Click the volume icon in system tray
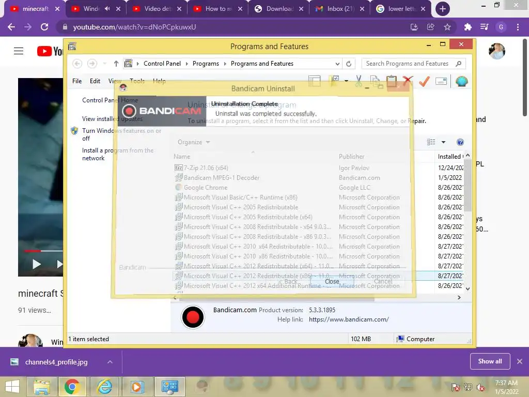Viewport: 529px width, 397px height. (480, 387)
